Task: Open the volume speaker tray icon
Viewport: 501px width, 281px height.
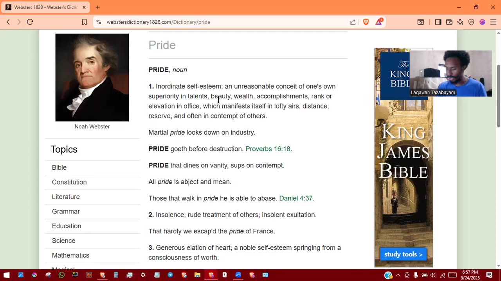Action: point(433,275)
